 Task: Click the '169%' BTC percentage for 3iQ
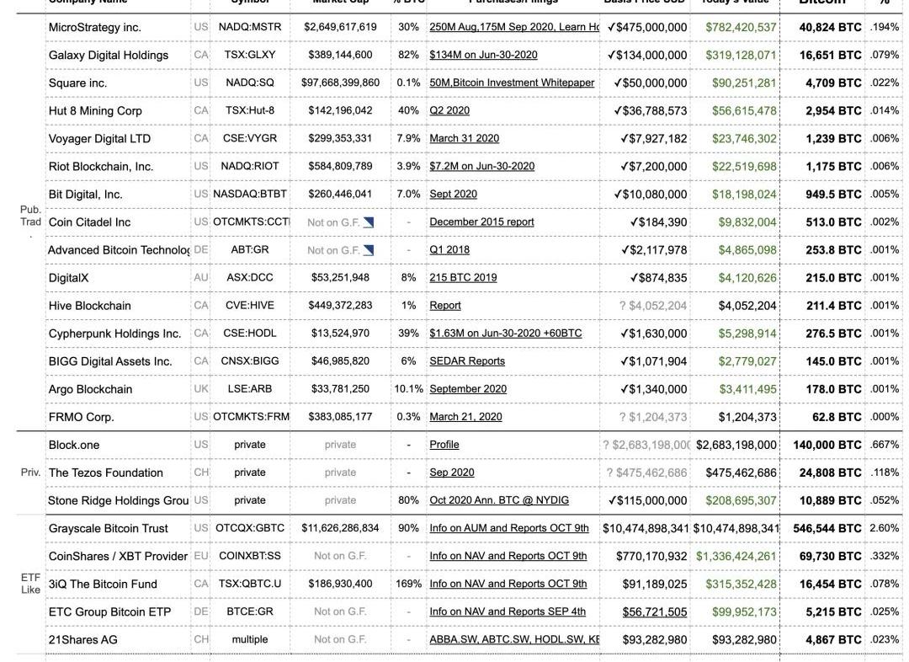(x=409, y=585)
